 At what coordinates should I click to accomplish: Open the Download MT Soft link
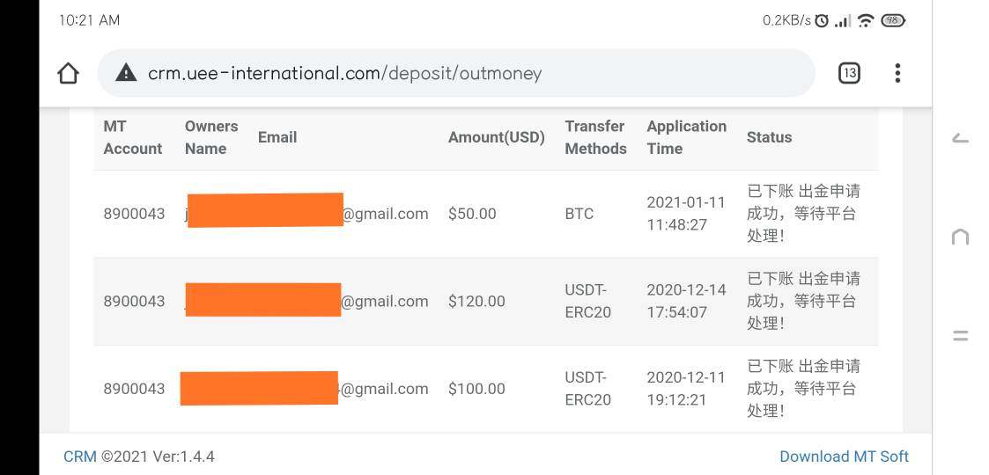coord(844,457)
